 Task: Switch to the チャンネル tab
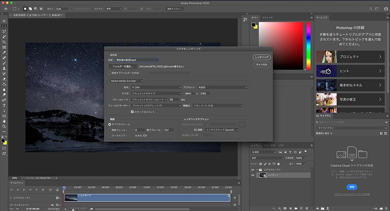pos(270,146)
